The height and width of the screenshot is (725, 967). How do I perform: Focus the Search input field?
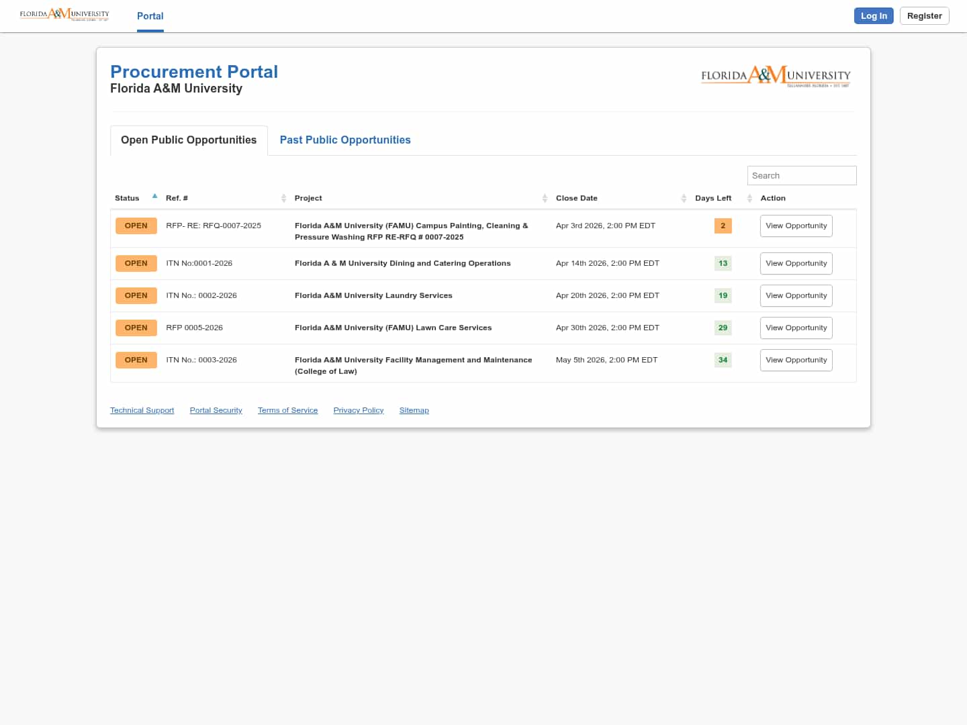pos(801,175)
